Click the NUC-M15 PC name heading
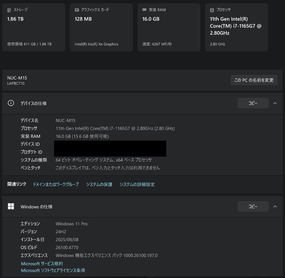The height and width of the screenshot is (278, 285). 17,78
